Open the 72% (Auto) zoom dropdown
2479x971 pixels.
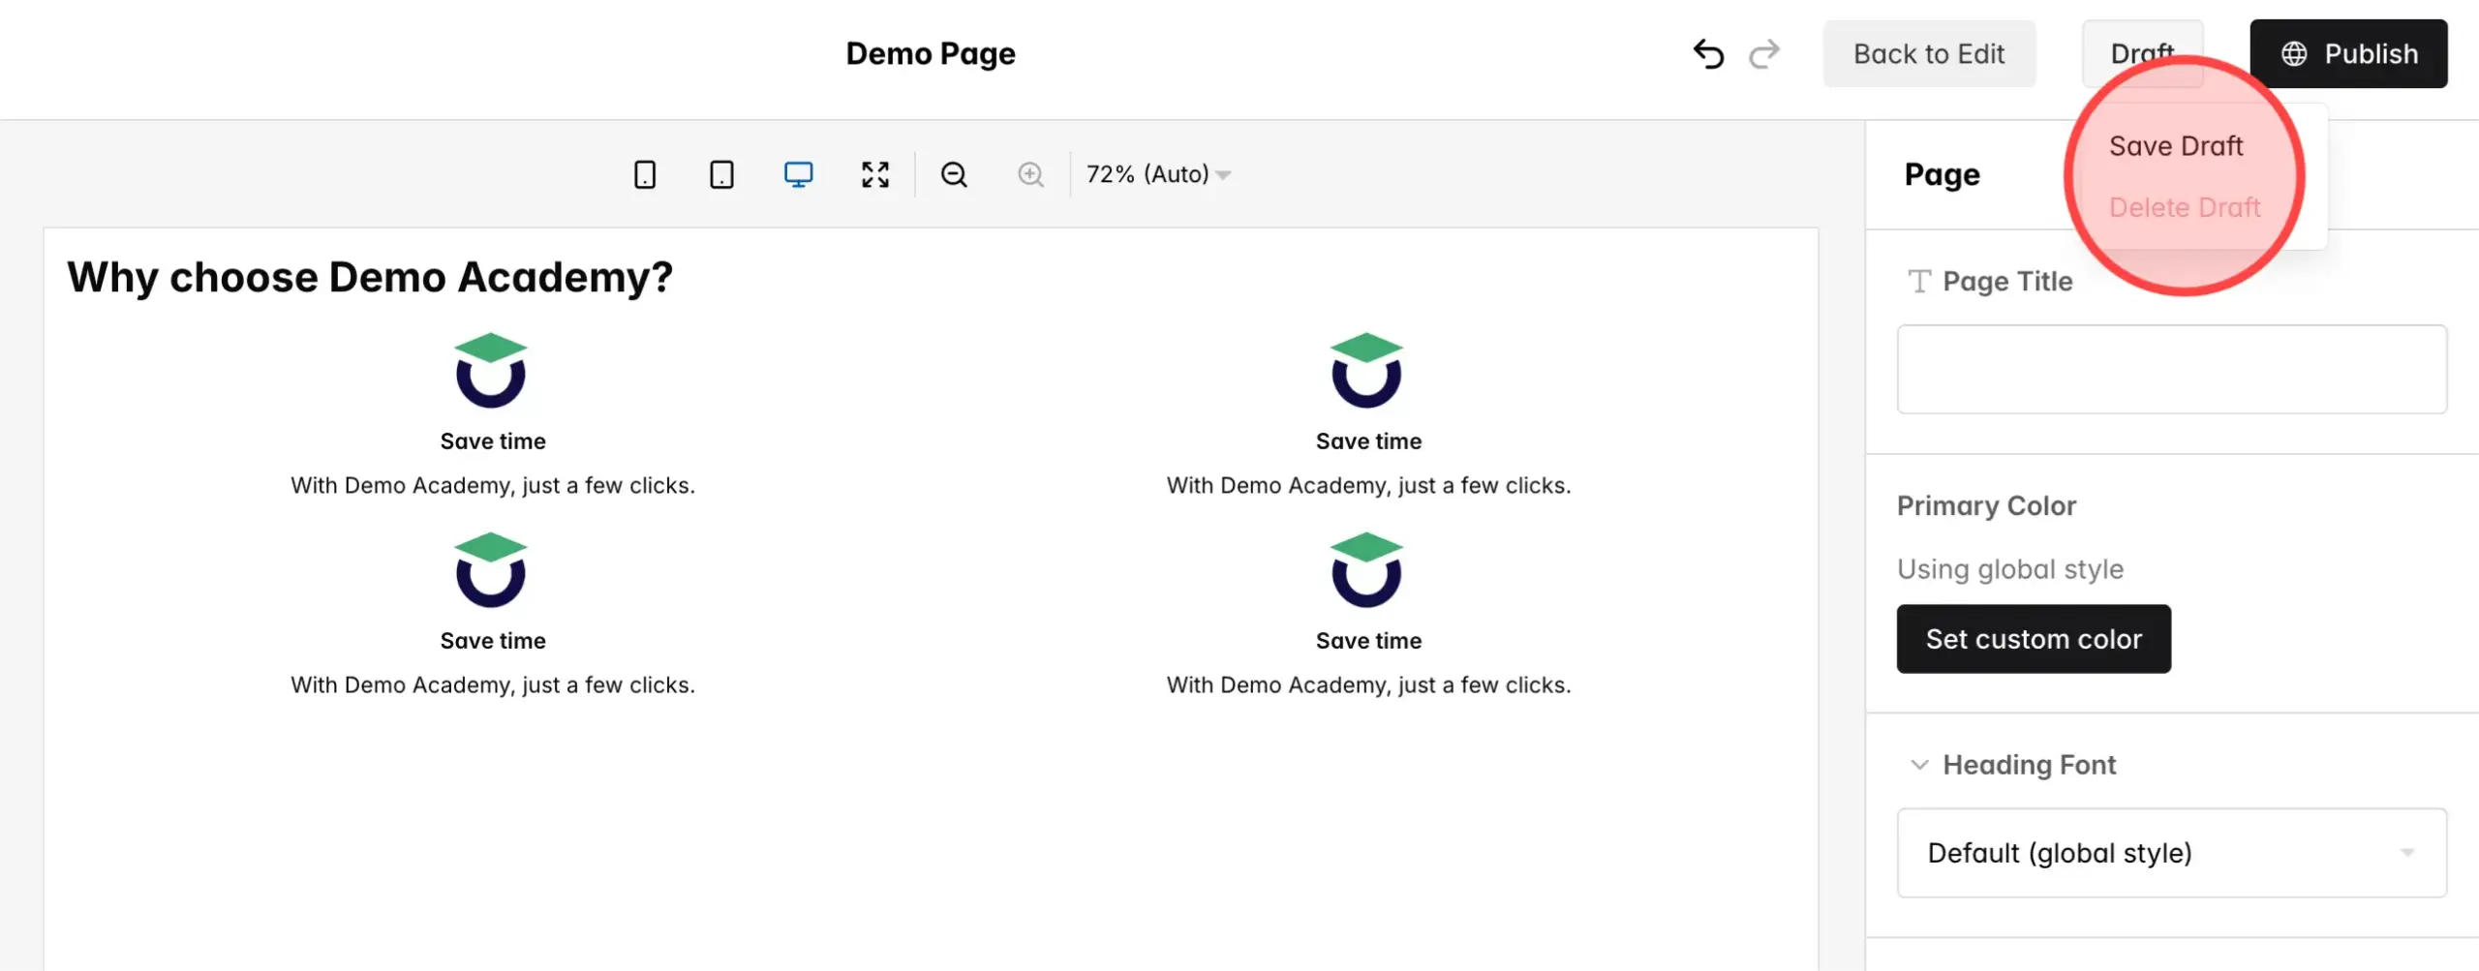click(1158, 174)
